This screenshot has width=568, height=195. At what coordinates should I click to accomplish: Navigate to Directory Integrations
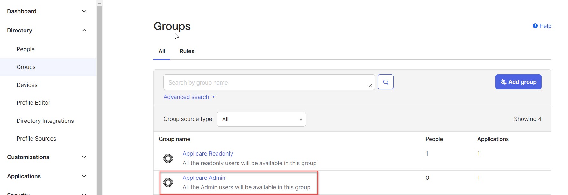click(45, 121)
